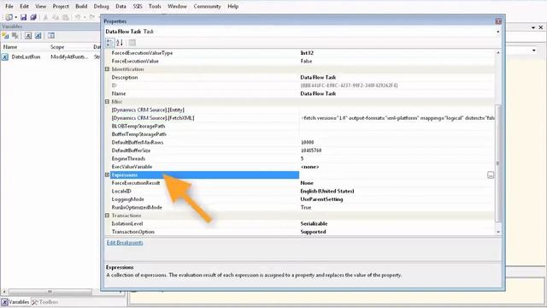
Task: Click the Cut icon in toolbar
Action: coord(45,17)
